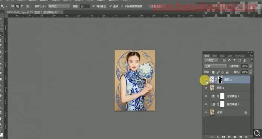The image size is (262, 139).
Task: Click the opacity 100% value field
Action: click(x=245, y=66)
